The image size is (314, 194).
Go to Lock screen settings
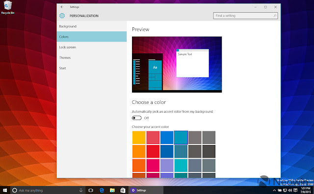(x=92, y=47)
